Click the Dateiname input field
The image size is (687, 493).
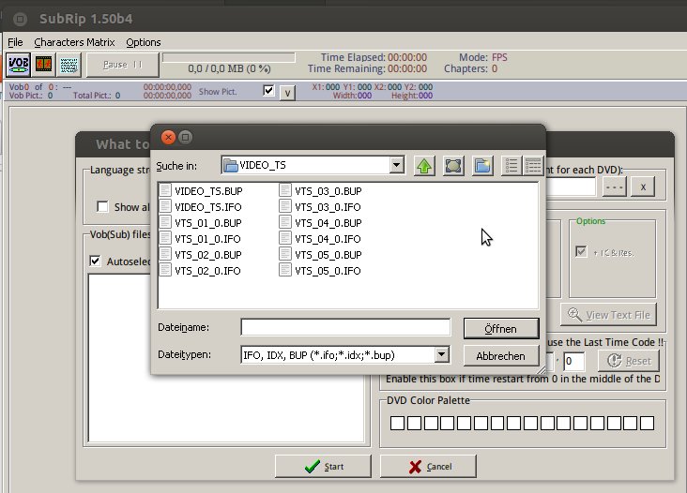[x=345, y=327]
